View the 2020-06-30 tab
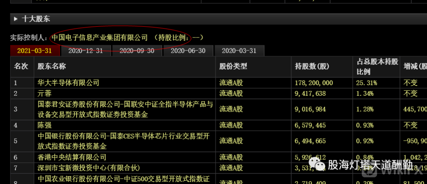Screen dimensions: 427x184 (x=188, y=51)
